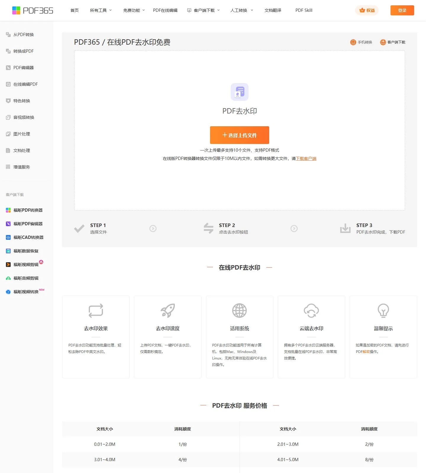This screenshot has width=426, height=473.
Task: Click the 4/份 price cell
Action: pyautogui.click(x=183, y=460)
